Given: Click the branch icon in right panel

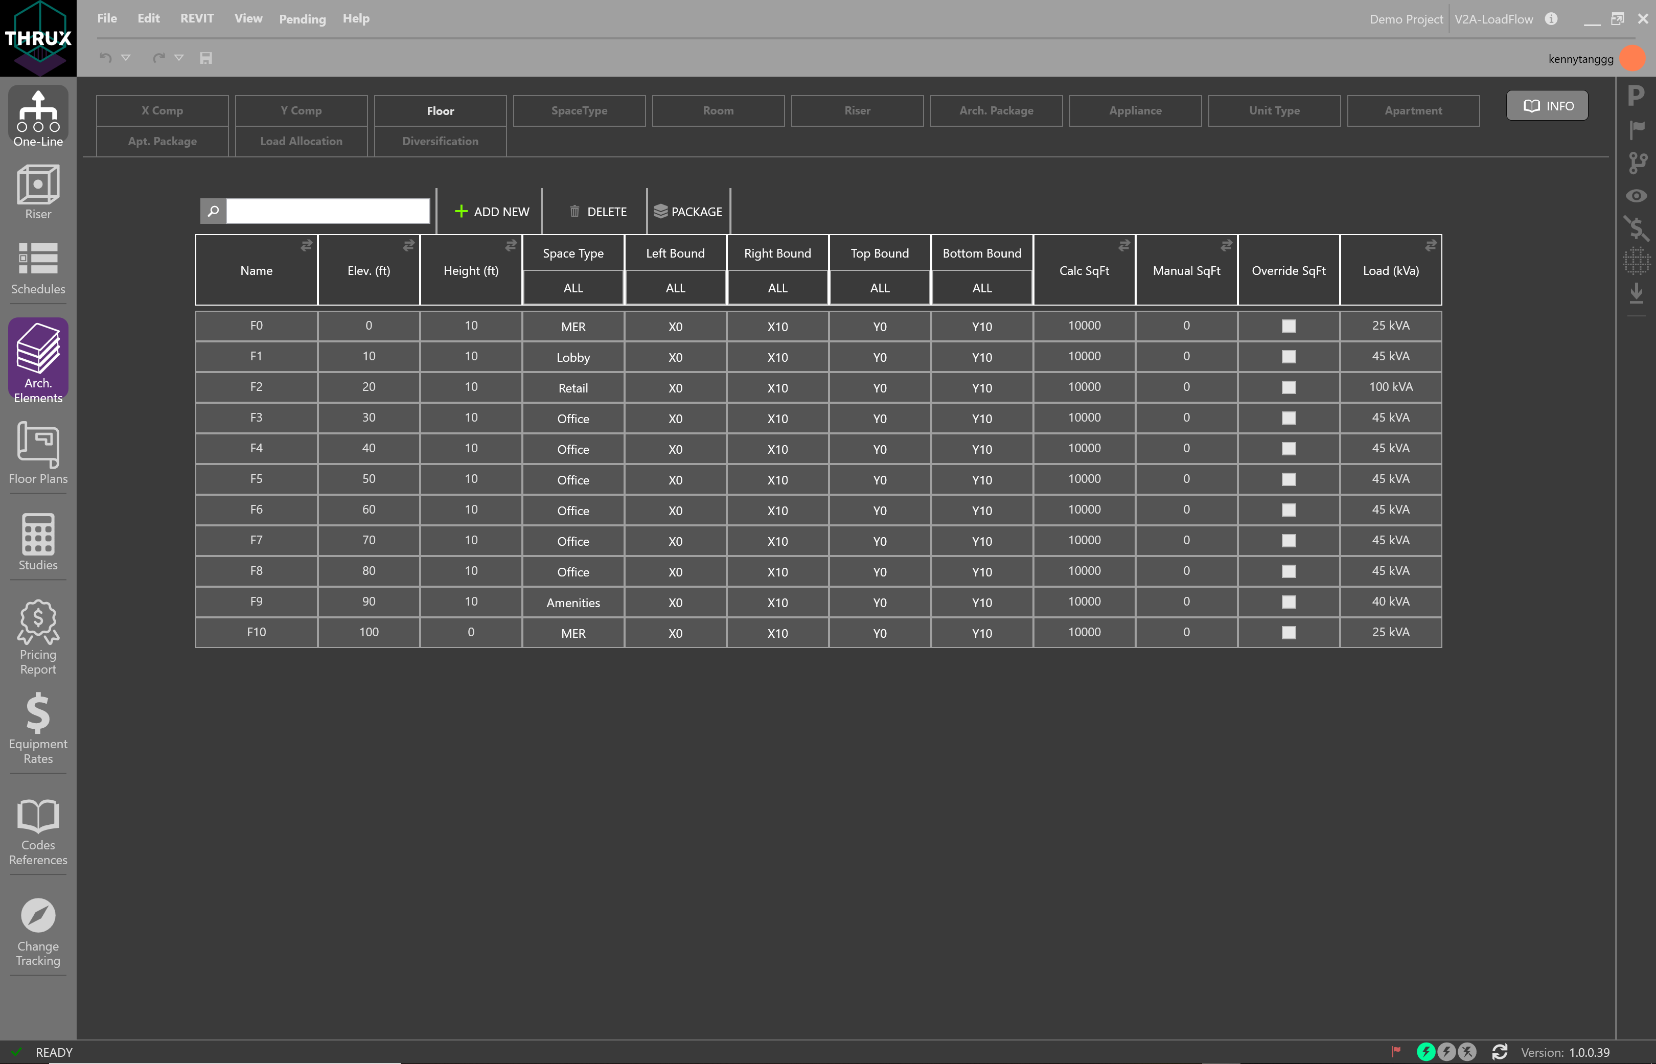Looking at the screenshot, I should (1637, 163).
